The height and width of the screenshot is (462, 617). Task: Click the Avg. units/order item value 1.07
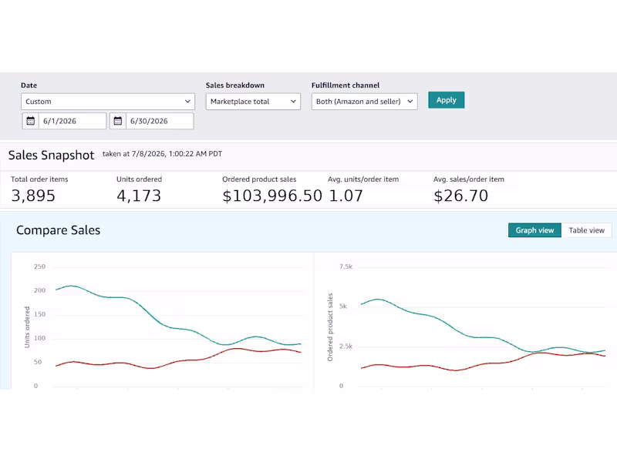click(x=346, y=196)
